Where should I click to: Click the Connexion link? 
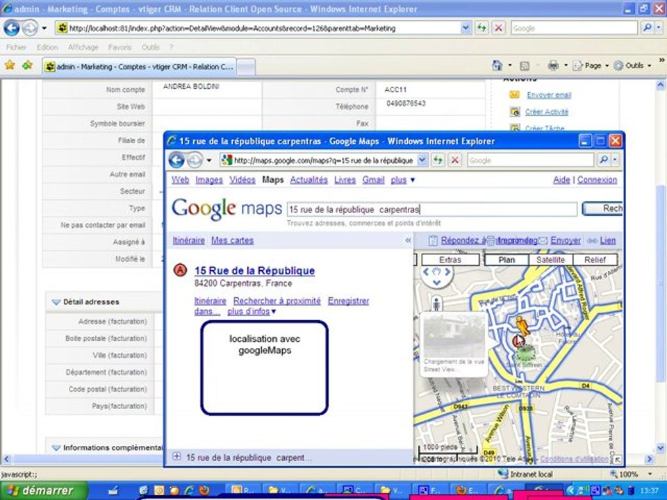coord(598,180)
